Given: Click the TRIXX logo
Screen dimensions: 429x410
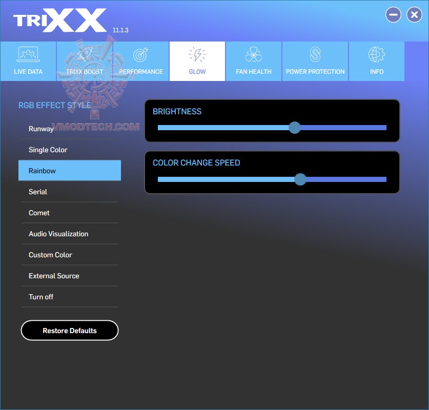Looking at the screenshot, I should pos(59,20).
